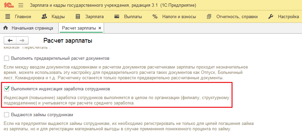Go back with the left arrow button
Image resolution: width=302 pixels, height=135 pixels.
click(10, 41)
